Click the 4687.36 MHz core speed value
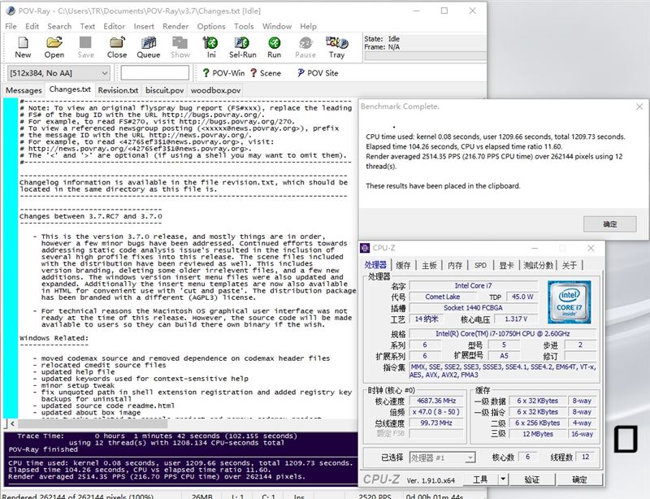The image size is (650, 499). pos(436,401)
